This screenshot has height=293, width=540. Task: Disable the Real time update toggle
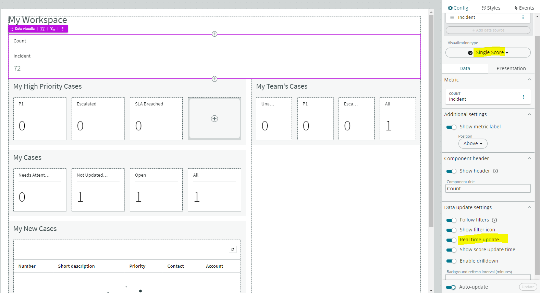[451, 240]
